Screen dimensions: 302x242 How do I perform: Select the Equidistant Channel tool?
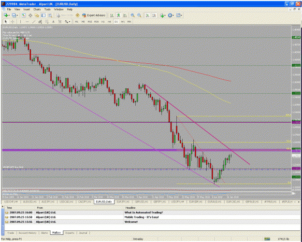pyautogui.click(x=40, y=22)
